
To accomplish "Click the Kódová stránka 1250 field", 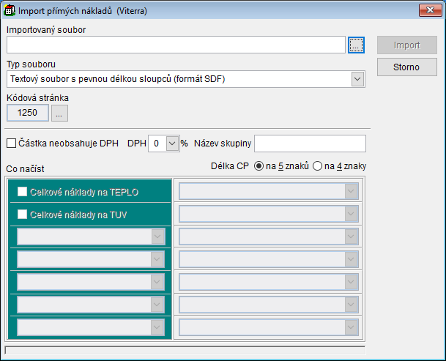I will point(28,113).
